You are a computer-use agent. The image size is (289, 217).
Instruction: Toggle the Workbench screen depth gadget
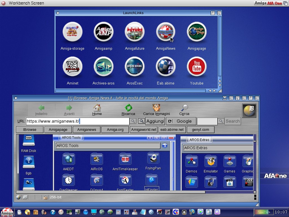pyautogui.click(x=285, y=3)
